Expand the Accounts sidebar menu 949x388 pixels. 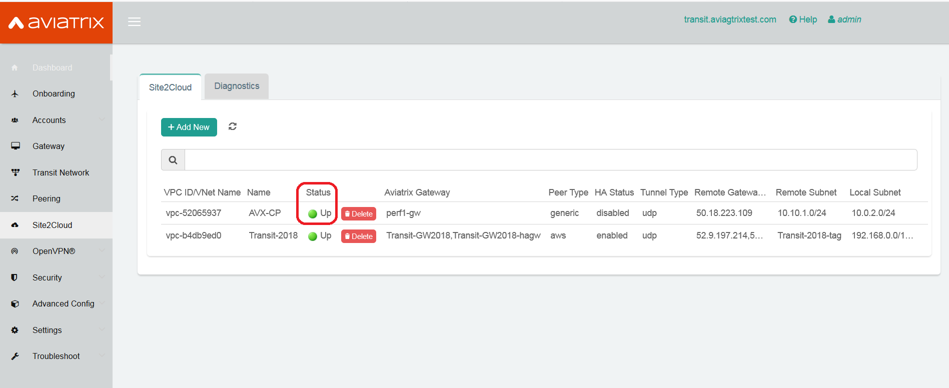click(102, 119)
